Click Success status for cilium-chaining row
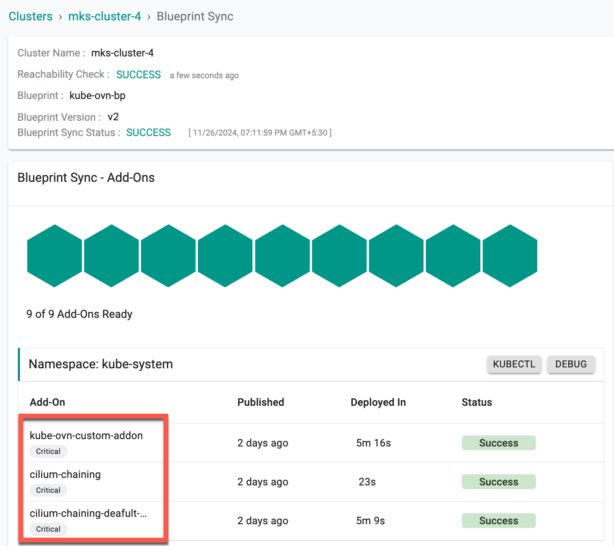614x546 pixels. tap(498, 482)
